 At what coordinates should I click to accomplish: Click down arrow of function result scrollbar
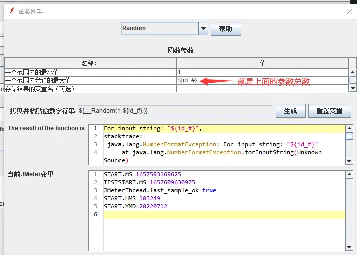[x=349, y=161]
